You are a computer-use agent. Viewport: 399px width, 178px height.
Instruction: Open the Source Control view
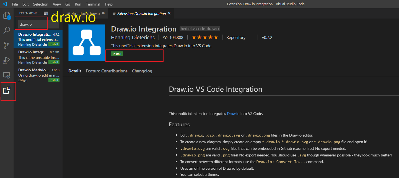(x=7, y=45)
